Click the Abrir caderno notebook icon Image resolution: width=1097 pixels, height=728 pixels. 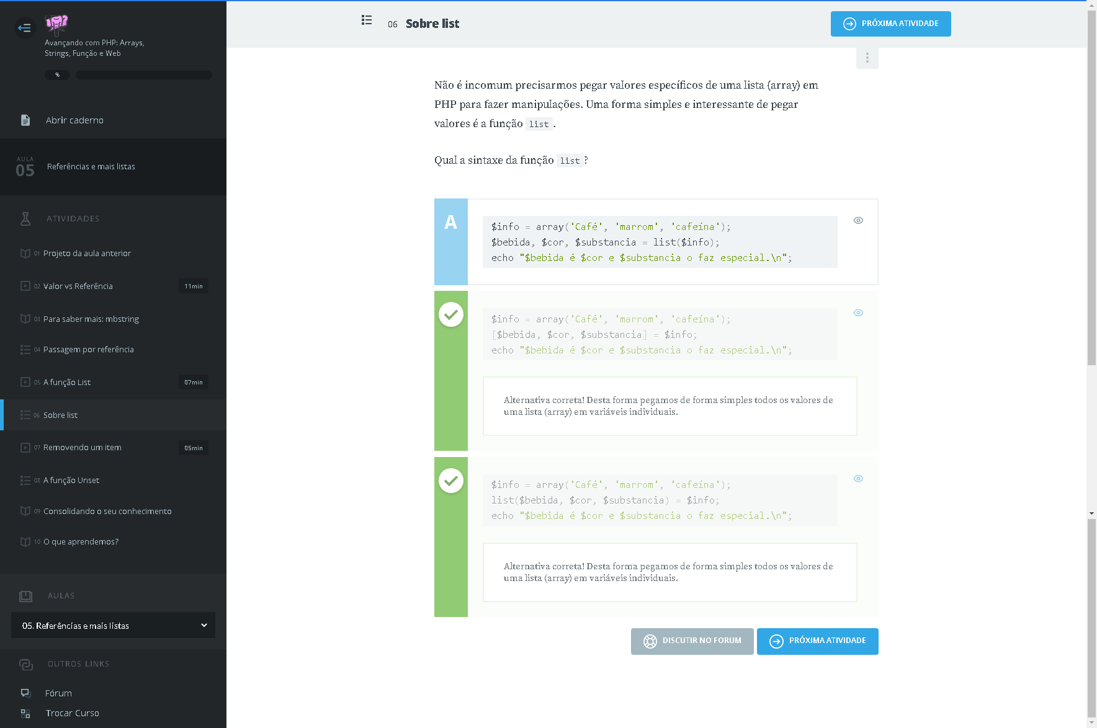(25, 120)
